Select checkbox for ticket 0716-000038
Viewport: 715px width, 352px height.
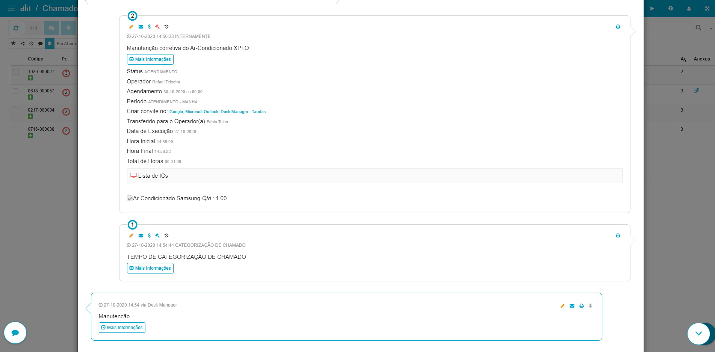[x=15, y=129]
